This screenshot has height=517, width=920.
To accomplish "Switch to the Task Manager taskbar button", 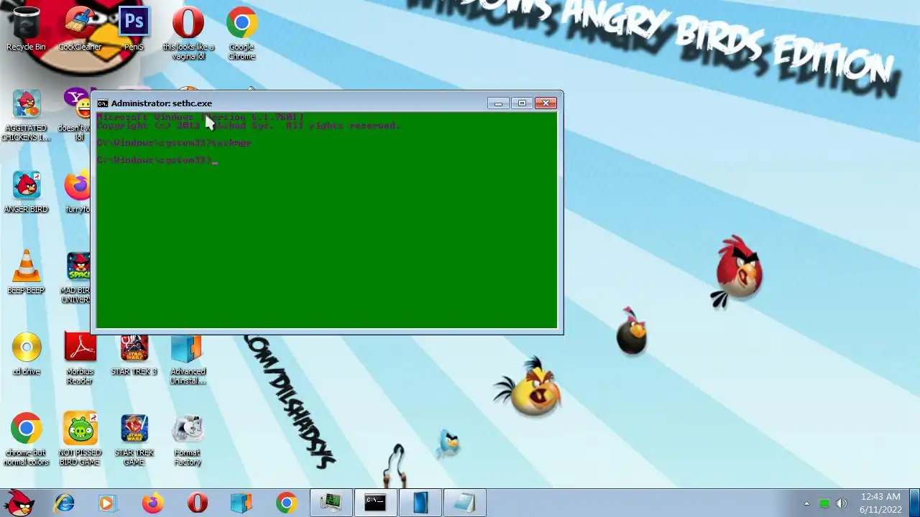I will [x=331, y=503].
